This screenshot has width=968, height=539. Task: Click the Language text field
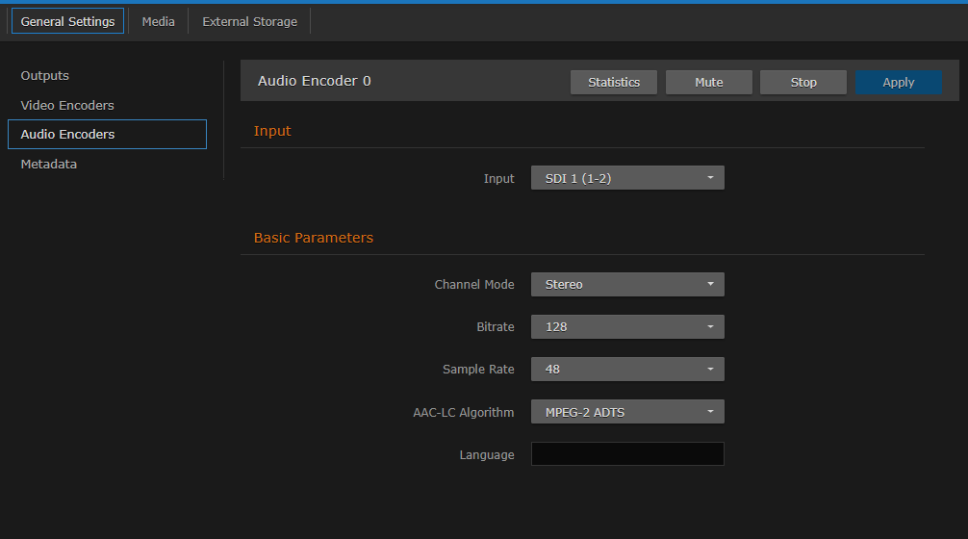tap(627, 454)
